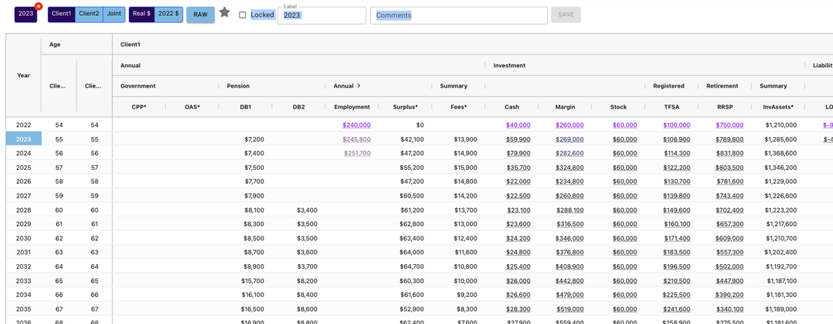Screen dimensions: 833x324
Task: Remove the 2023 tag via red X
Action: click(x=38, y=7)
